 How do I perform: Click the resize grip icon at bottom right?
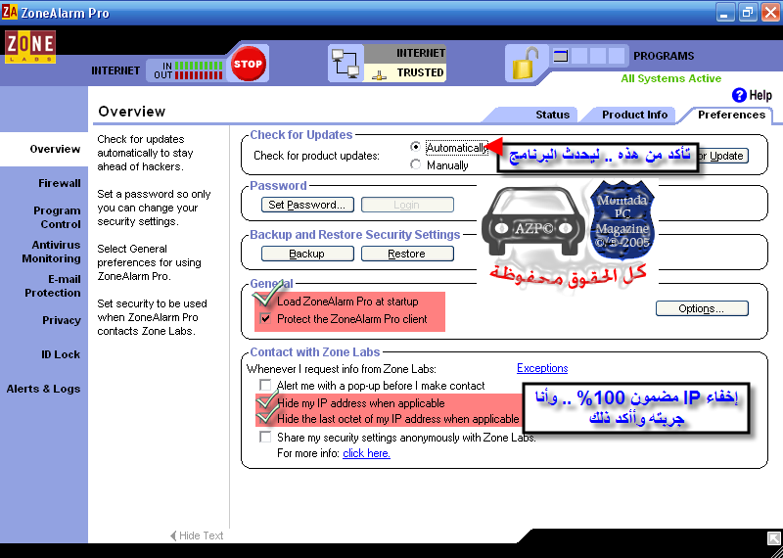(773, 537)
